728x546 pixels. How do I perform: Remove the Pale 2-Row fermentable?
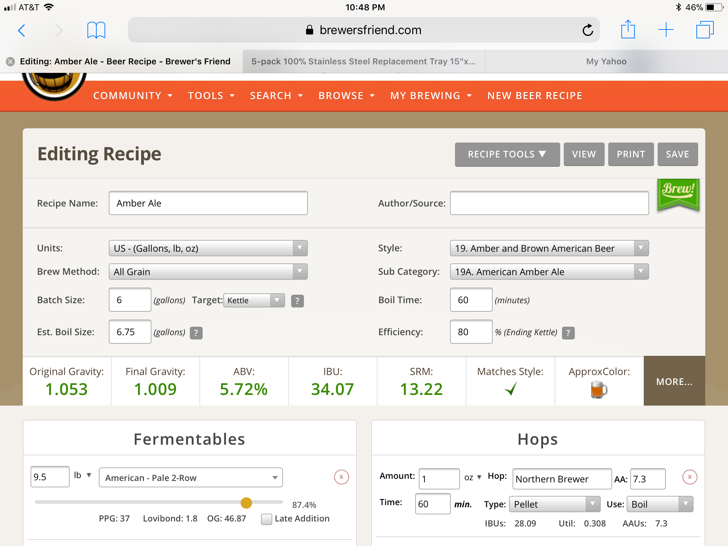[x=341, y=477]
